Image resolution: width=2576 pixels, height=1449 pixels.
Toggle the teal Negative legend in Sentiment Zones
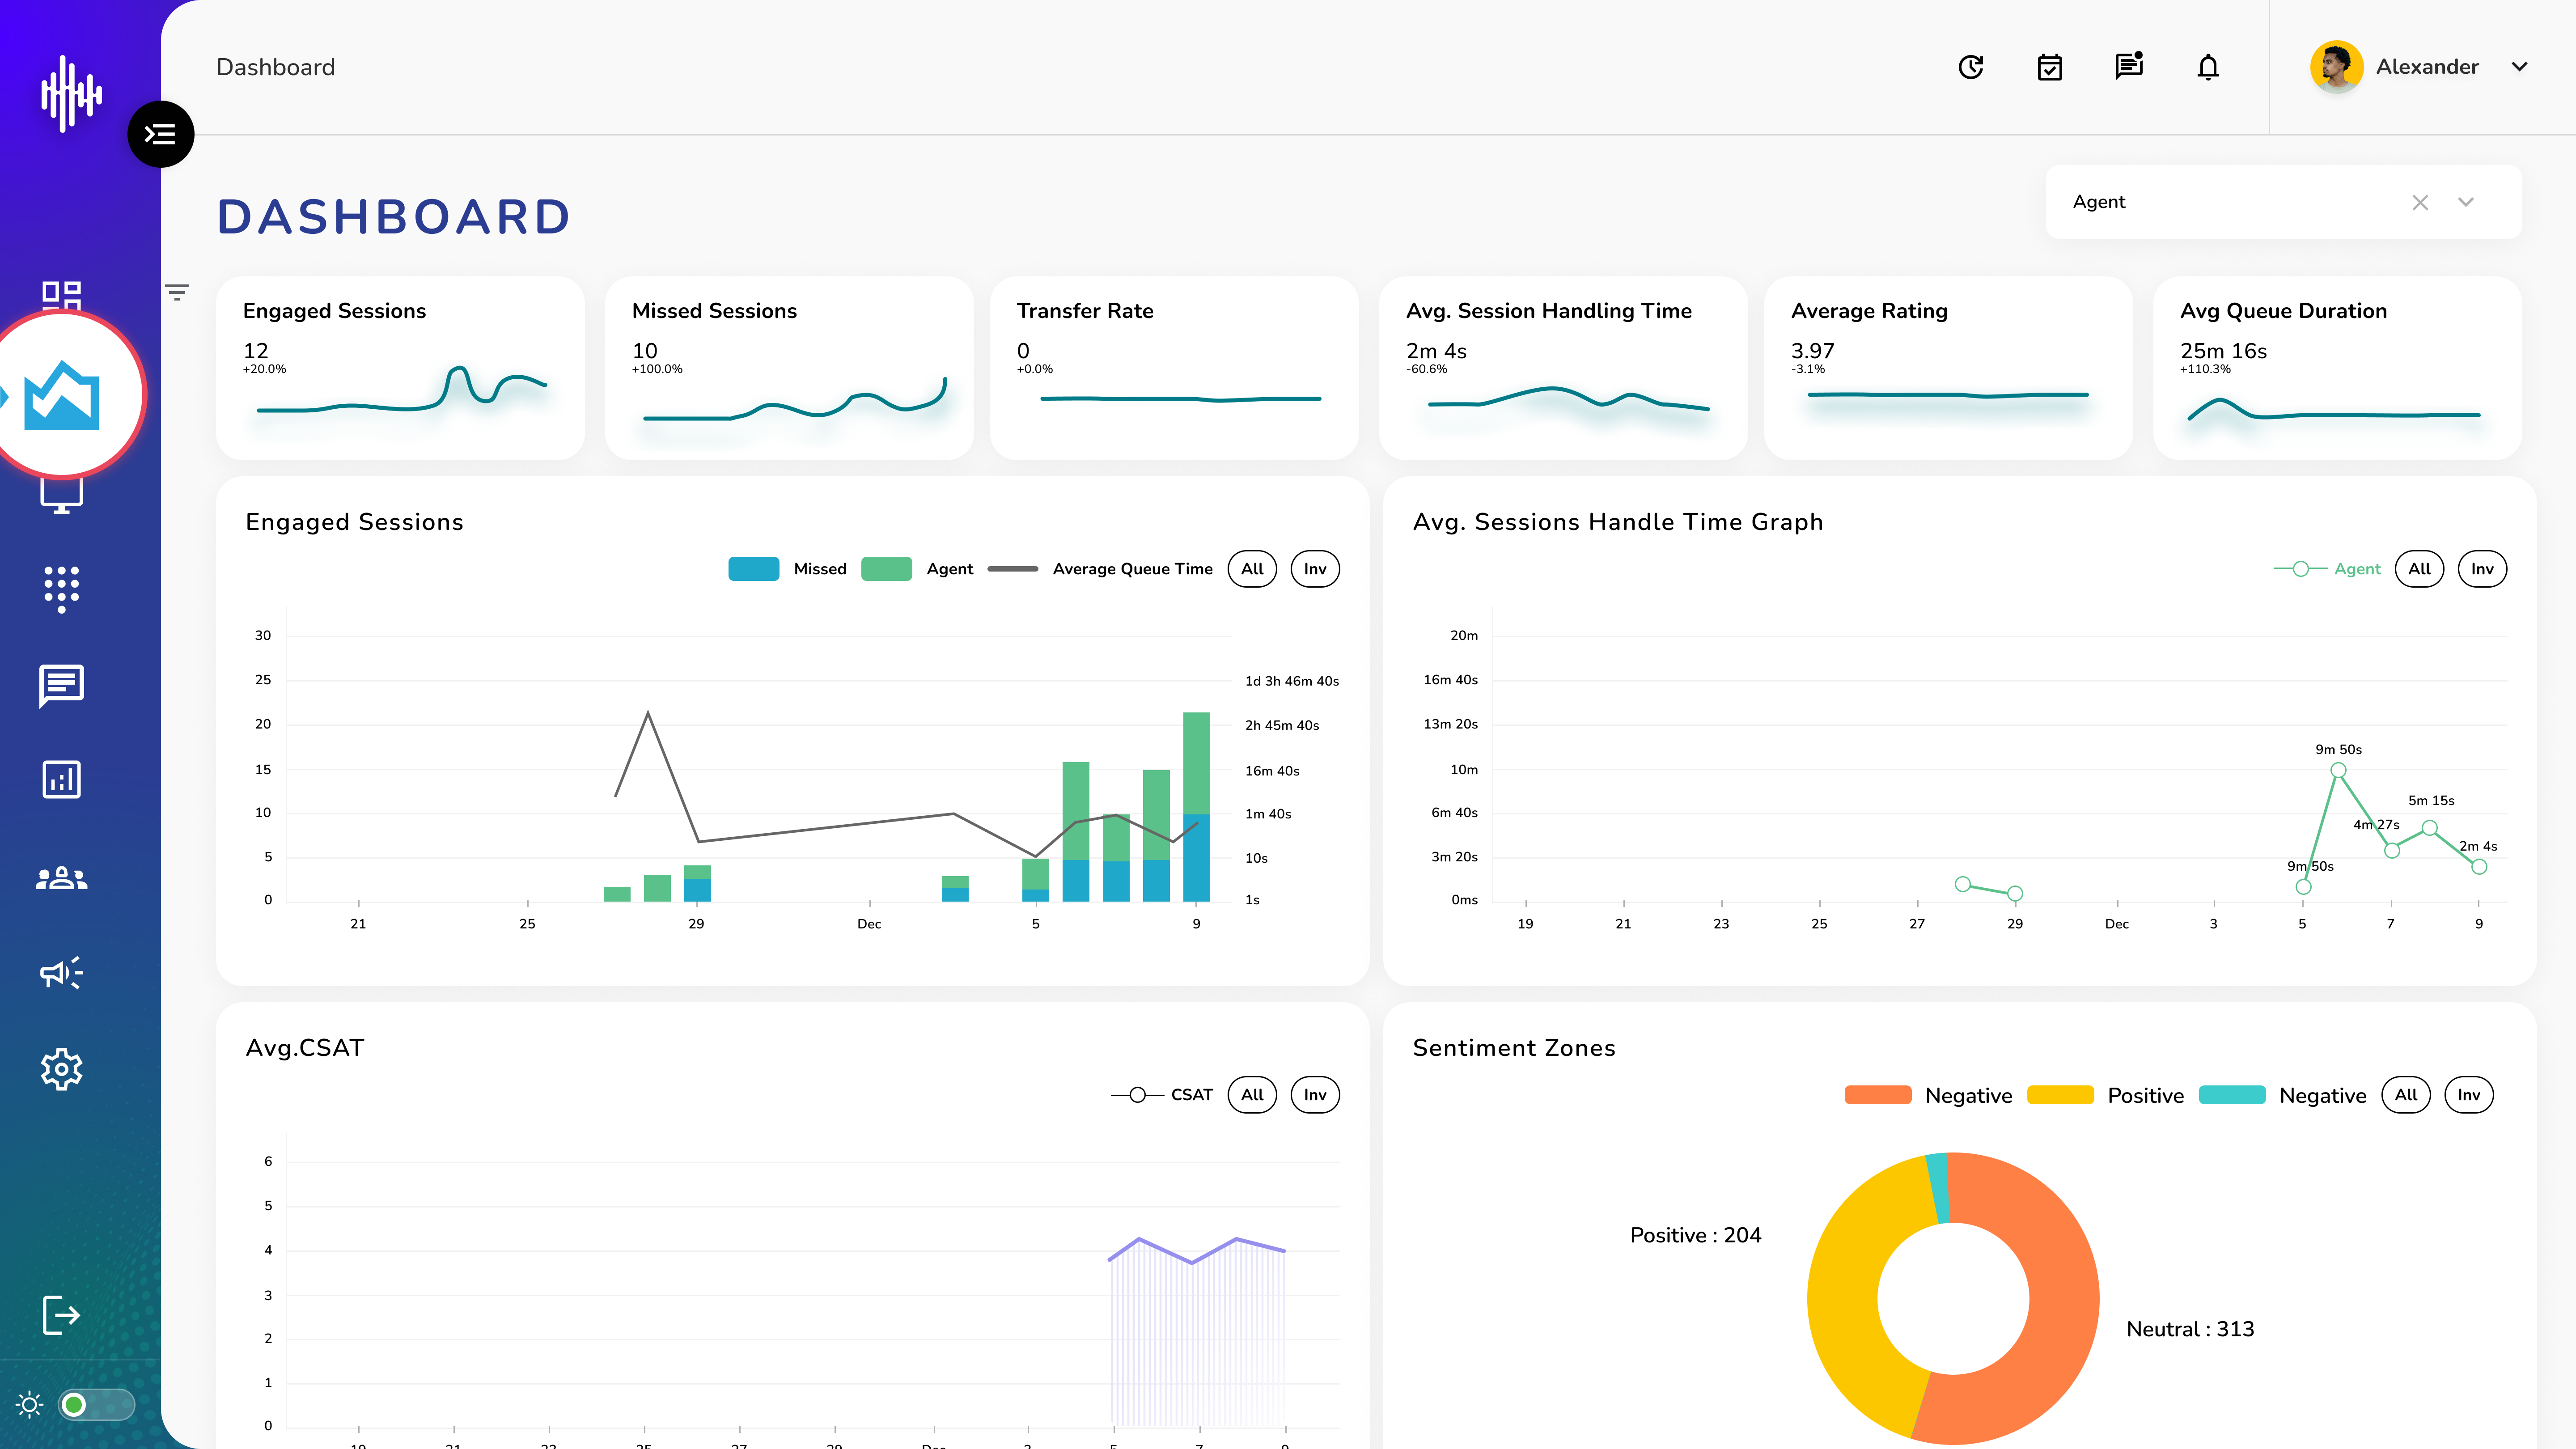tap(2283, 1095)
